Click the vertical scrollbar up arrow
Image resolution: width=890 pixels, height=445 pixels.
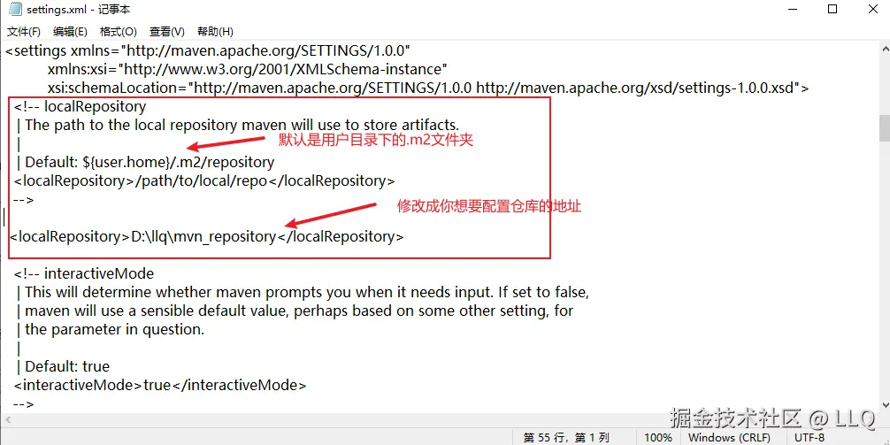[885, 49]
